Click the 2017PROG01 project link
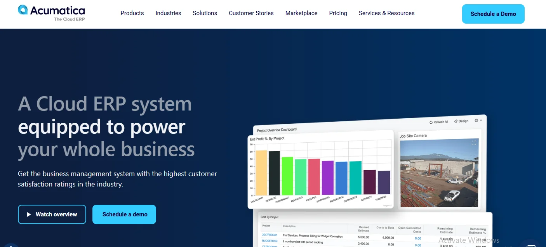This screenshot has height=247, width=546. pyautogui.click(x=270, y=235)
